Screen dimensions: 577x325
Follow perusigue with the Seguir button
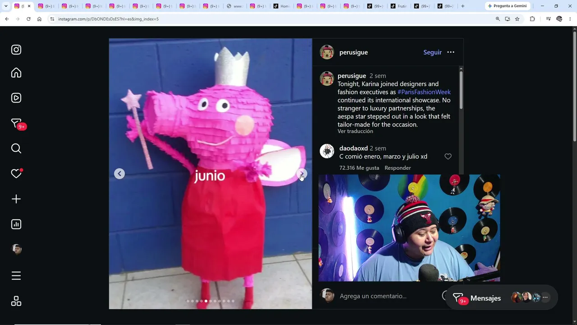tap(432, 52)
